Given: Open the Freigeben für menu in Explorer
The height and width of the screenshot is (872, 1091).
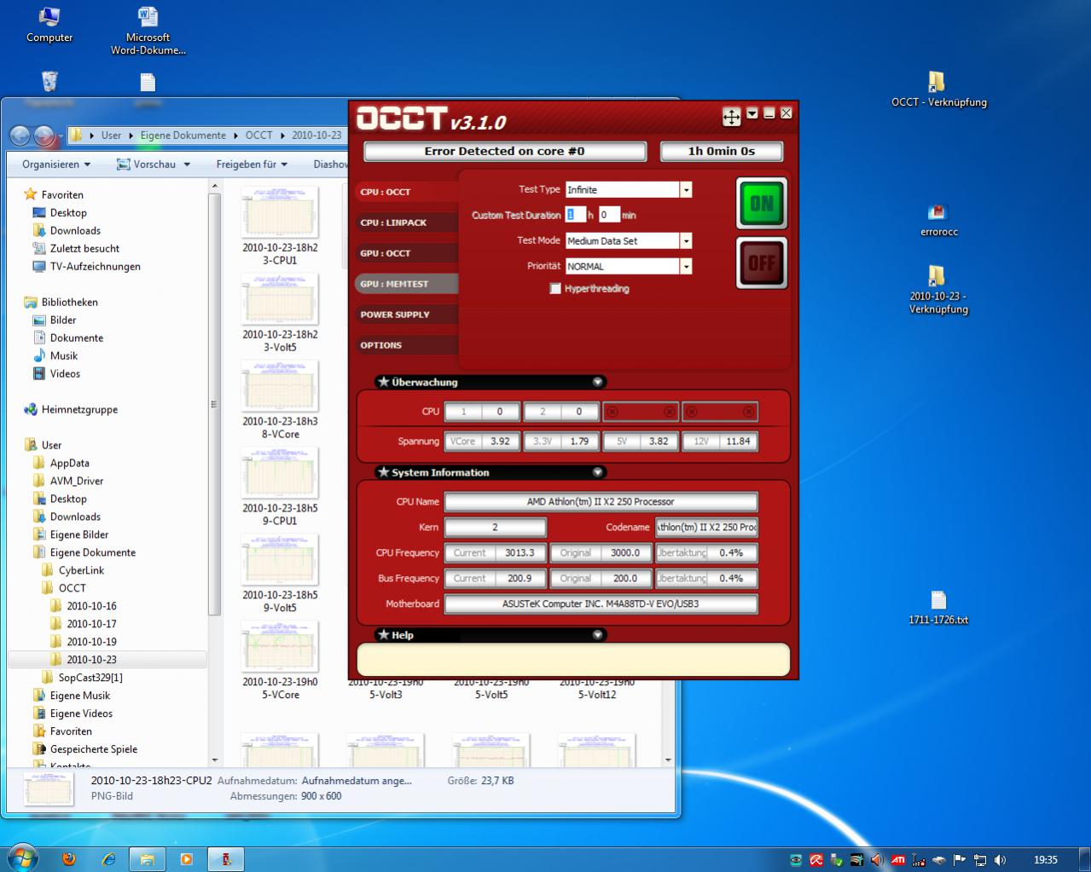Looking at the screenshot, I should 252,165.
